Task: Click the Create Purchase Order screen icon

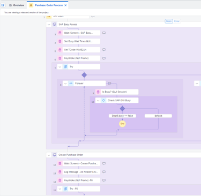Action: tap(55, 155)
